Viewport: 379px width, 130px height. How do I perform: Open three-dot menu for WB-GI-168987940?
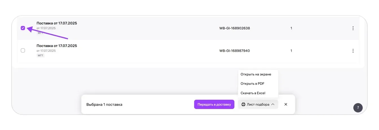tap(353, 51)
